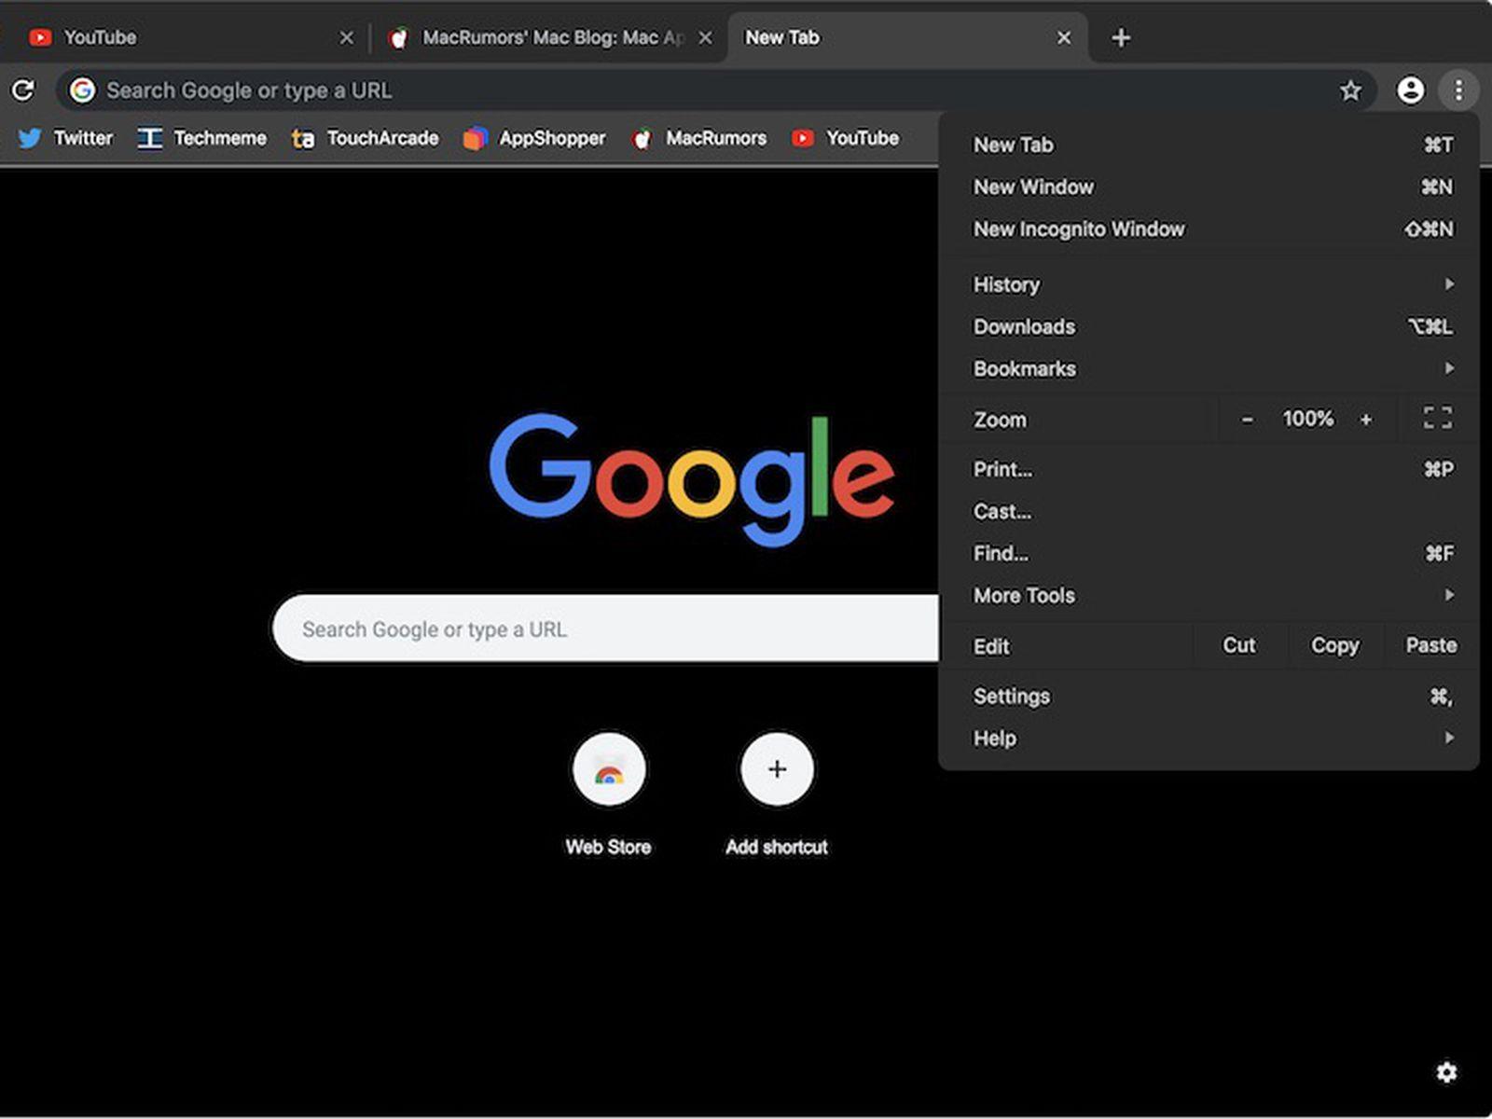The image size is (1492, 1119).
Task: Click the address bar URL field
Action: [x=716, y=90]
